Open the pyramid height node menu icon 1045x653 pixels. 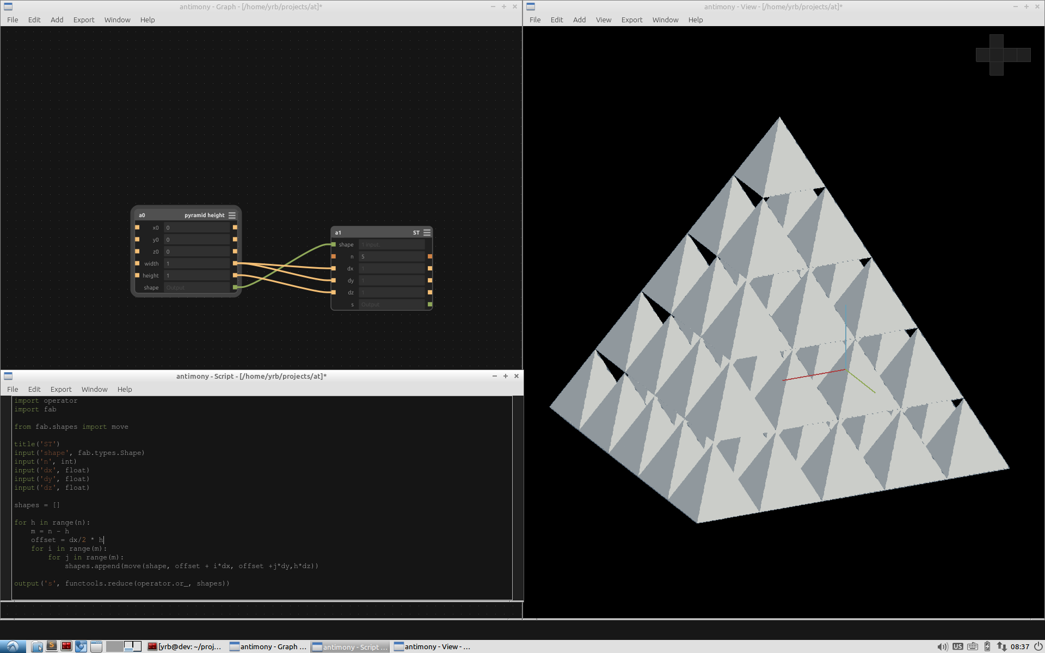click(x=232, y=215)
